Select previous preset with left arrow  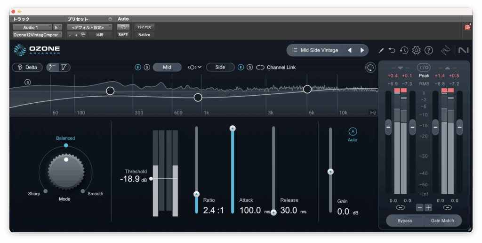[349, 50]
